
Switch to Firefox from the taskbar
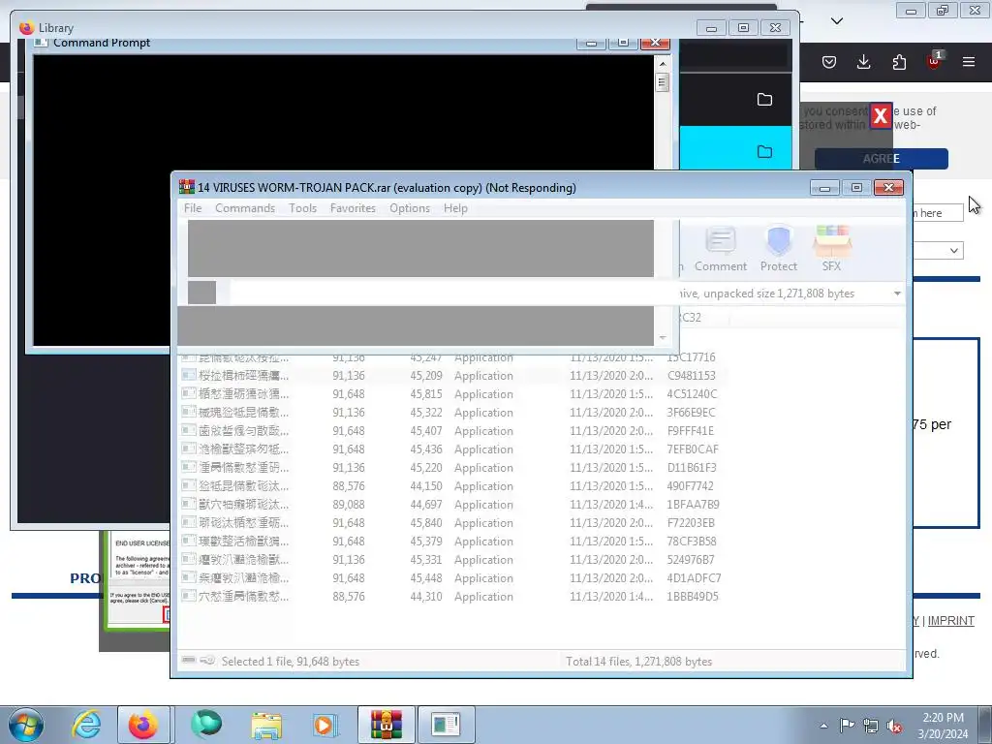click(143, 725)
